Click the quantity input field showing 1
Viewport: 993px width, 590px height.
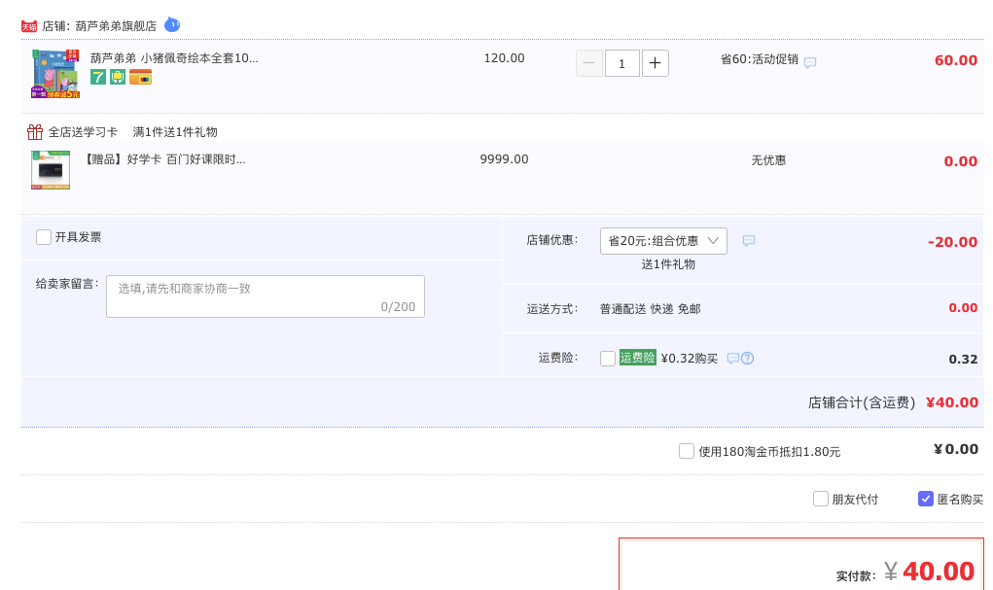[621, 63]
